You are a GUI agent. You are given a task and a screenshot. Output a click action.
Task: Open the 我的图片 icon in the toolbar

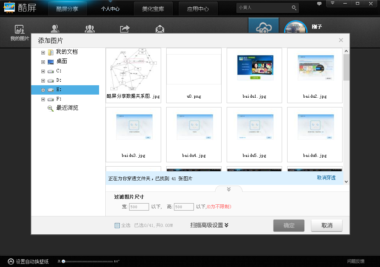(x=20, y=30)
